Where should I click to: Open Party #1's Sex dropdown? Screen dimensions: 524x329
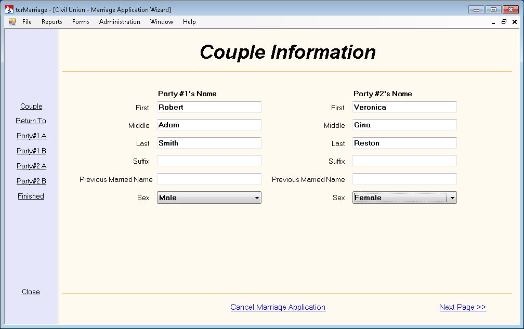pos(209,198)
